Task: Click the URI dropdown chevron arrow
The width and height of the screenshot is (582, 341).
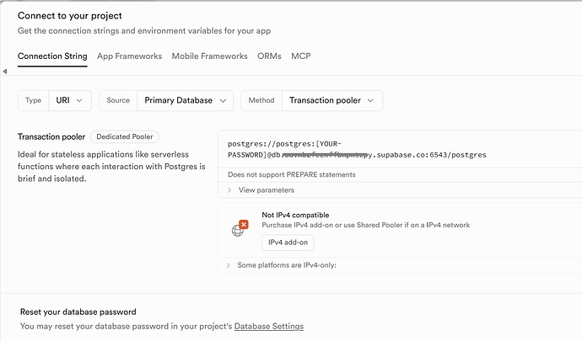Action: tap(80, 100)
